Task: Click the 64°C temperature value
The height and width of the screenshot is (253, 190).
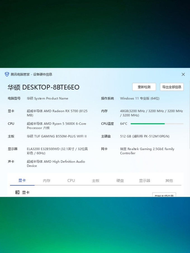Action: point(124,124)
